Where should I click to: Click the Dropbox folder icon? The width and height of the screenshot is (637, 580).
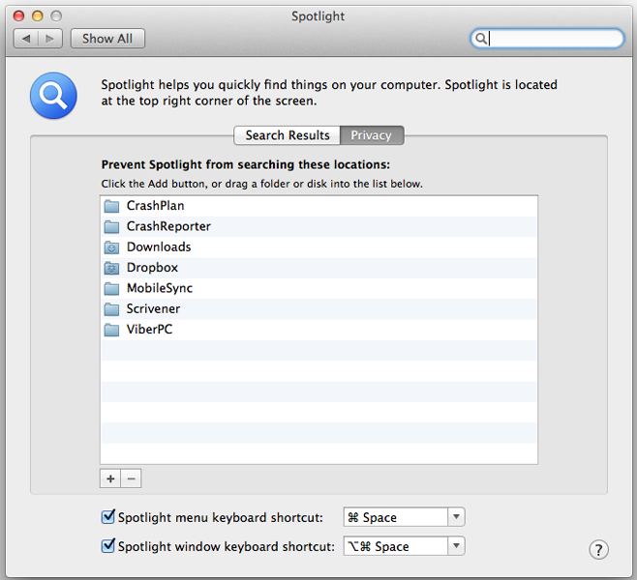click(111, 268)
